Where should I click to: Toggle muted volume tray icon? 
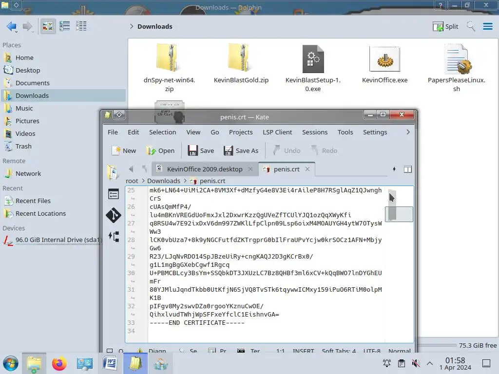(416, 363)
